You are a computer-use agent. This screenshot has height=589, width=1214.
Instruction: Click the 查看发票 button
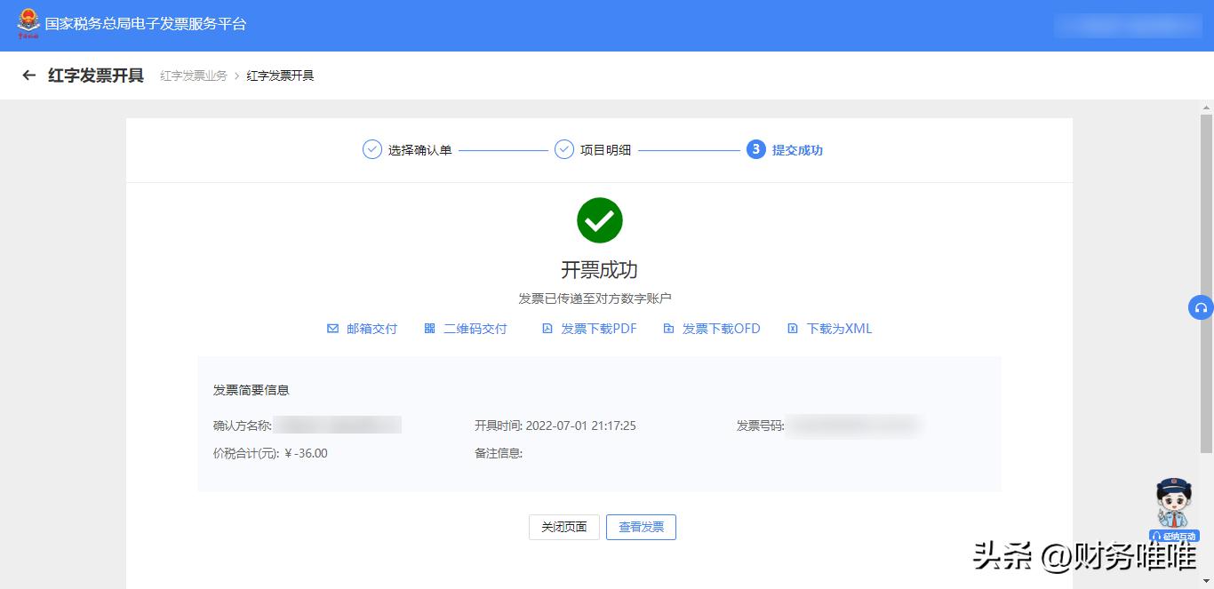point(641,526)
